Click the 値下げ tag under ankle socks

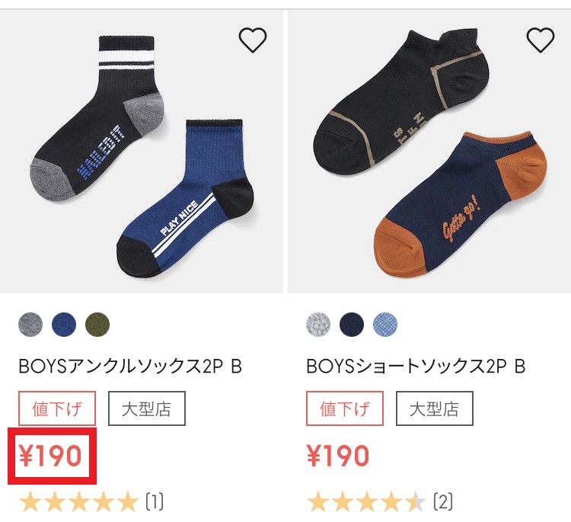coord(57,408)
